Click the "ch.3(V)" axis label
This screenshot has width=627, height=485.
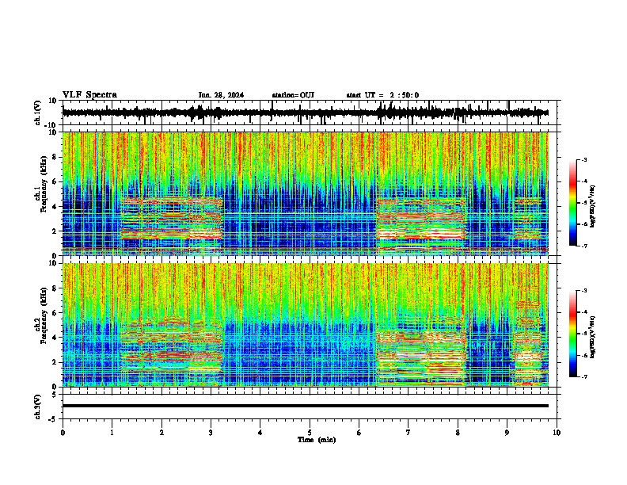point(38,407)
